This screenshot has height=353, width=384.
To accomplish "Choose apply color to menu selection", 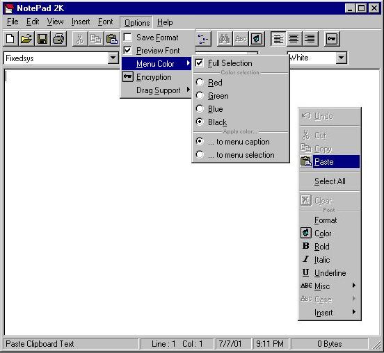I will pos(200,154).
